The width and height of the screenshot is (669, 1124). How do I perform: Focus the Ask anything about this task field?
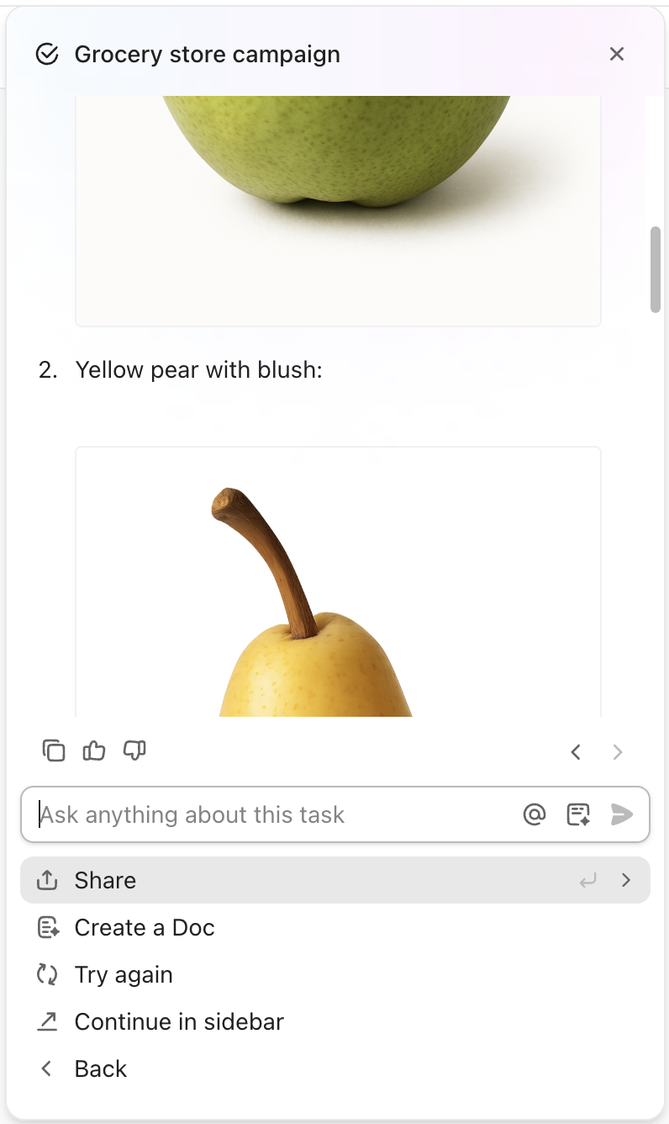(x=277, y=814)
